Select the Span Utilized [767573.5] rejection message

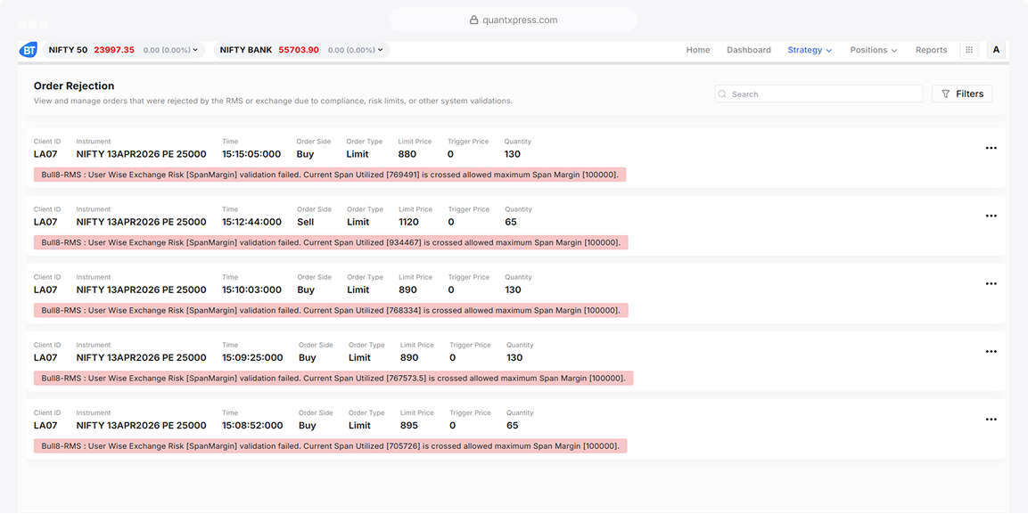[x=333, y=379]
